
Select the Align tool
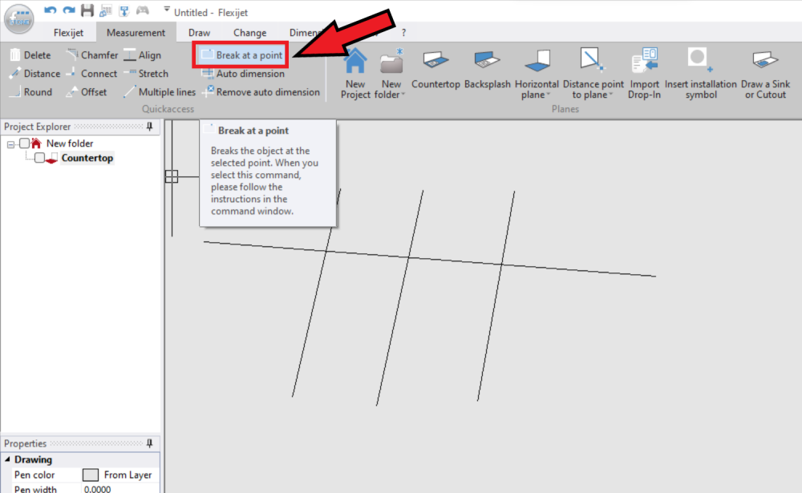pos(143,55)
